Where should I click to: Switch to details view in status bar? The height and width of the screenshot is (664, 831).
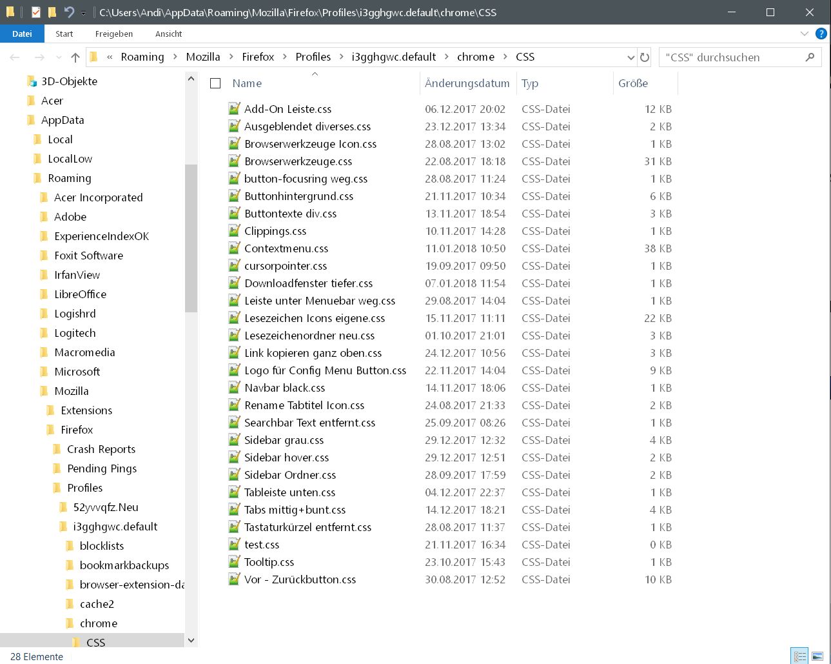[800, 656]
